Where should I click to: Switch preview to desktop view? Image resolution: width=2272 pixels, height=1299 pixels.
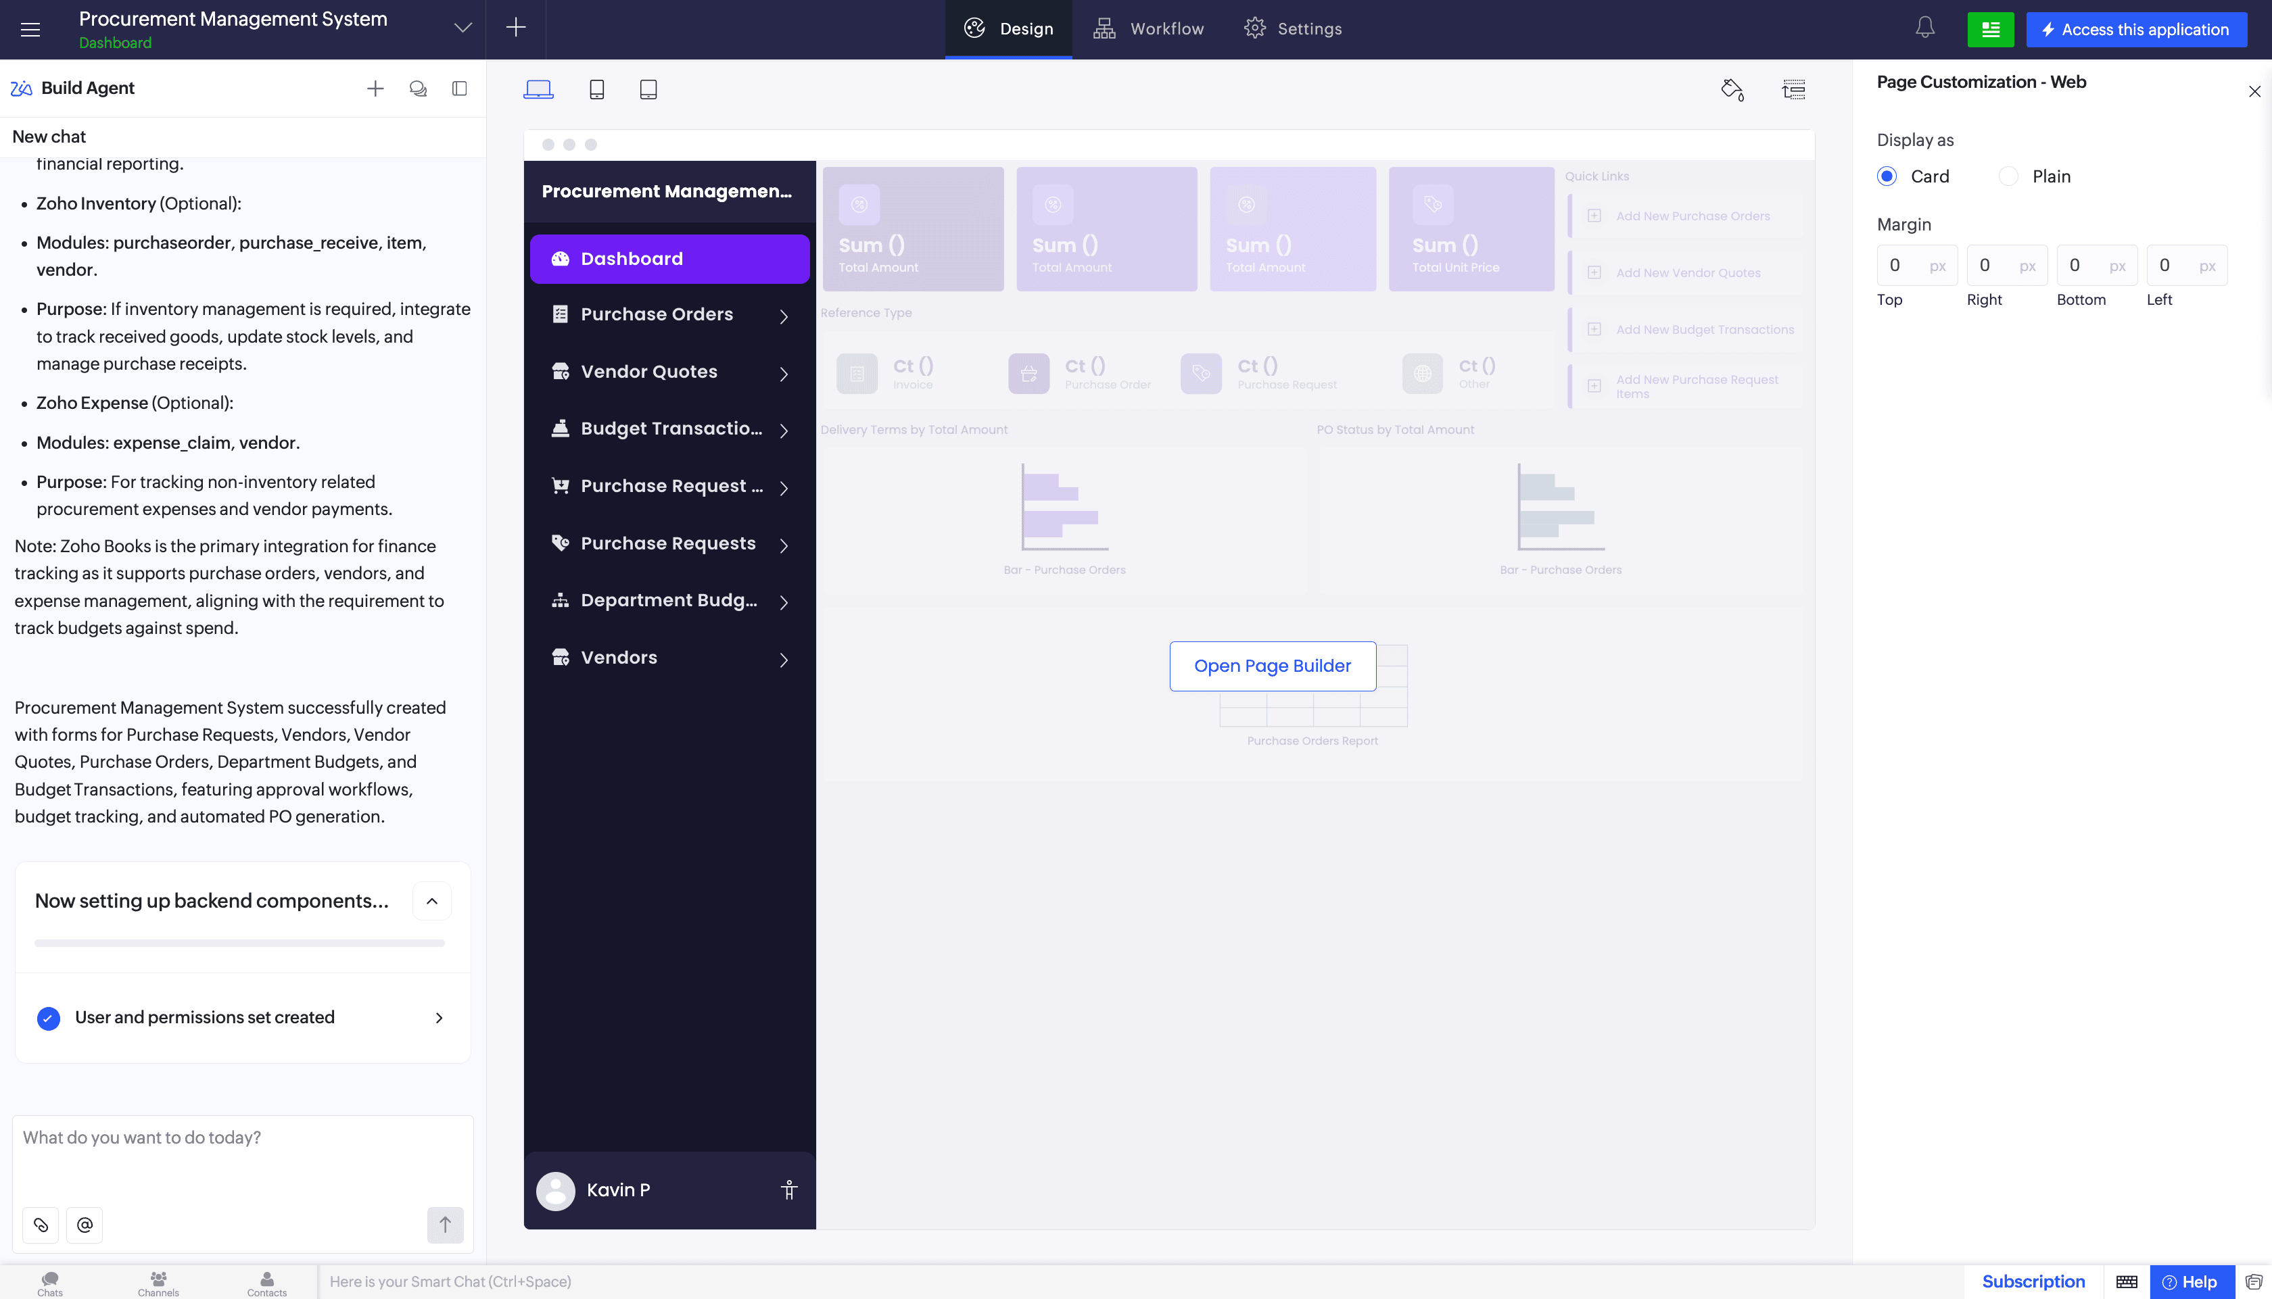(x=538, y=89)
